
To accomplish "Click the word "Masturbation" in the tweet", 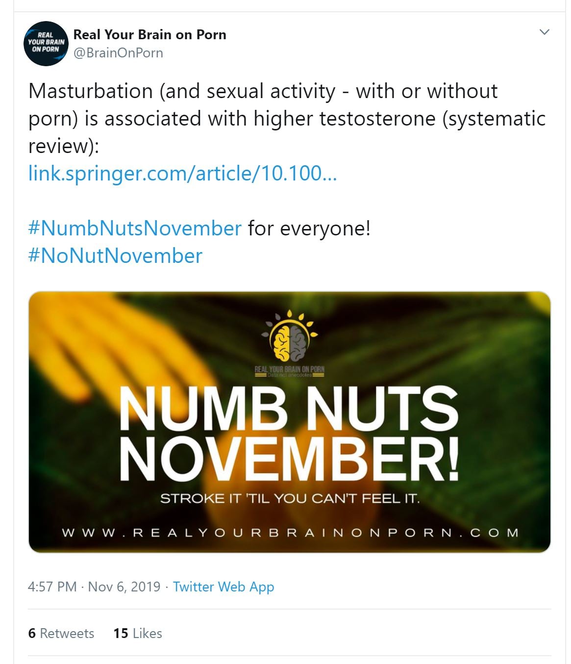I will click(91, 91).
